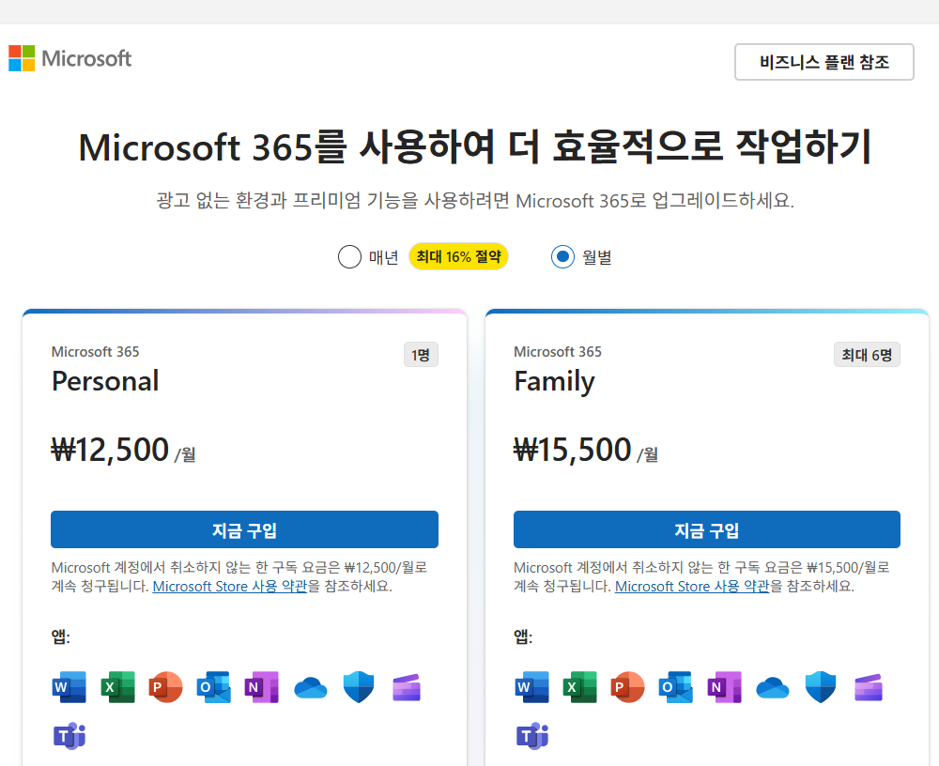Click the 앱: label in Personal card
939x766 pixels.
click(x=60, y=636)
